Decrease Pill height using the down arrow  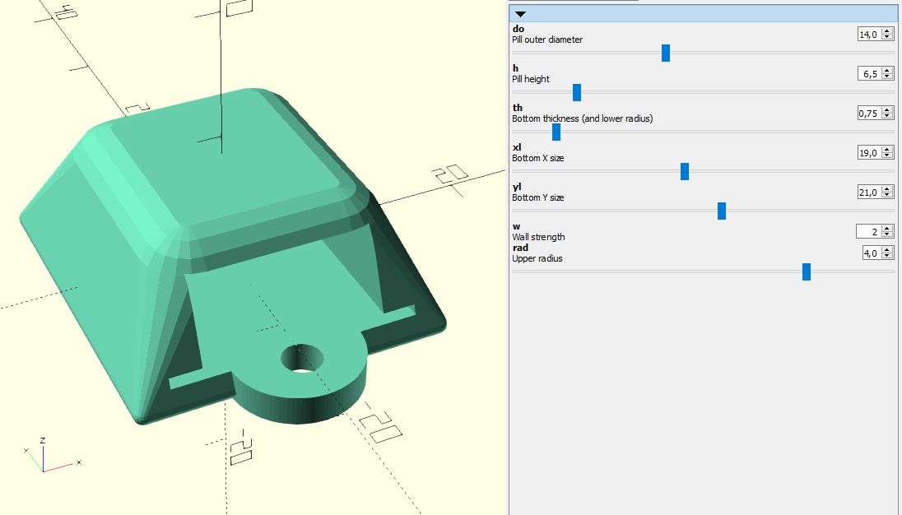coord(887,77)
